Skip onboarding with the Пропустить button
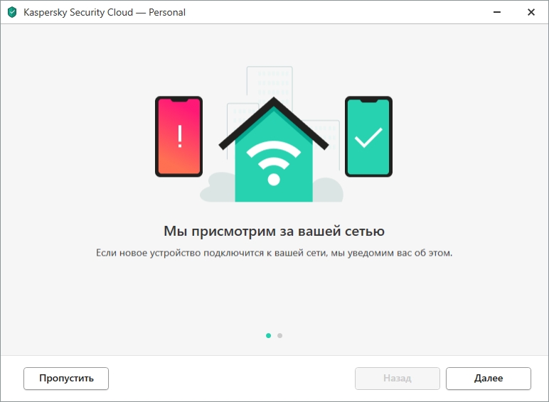The image size is (549, 402). click(66, 379)
